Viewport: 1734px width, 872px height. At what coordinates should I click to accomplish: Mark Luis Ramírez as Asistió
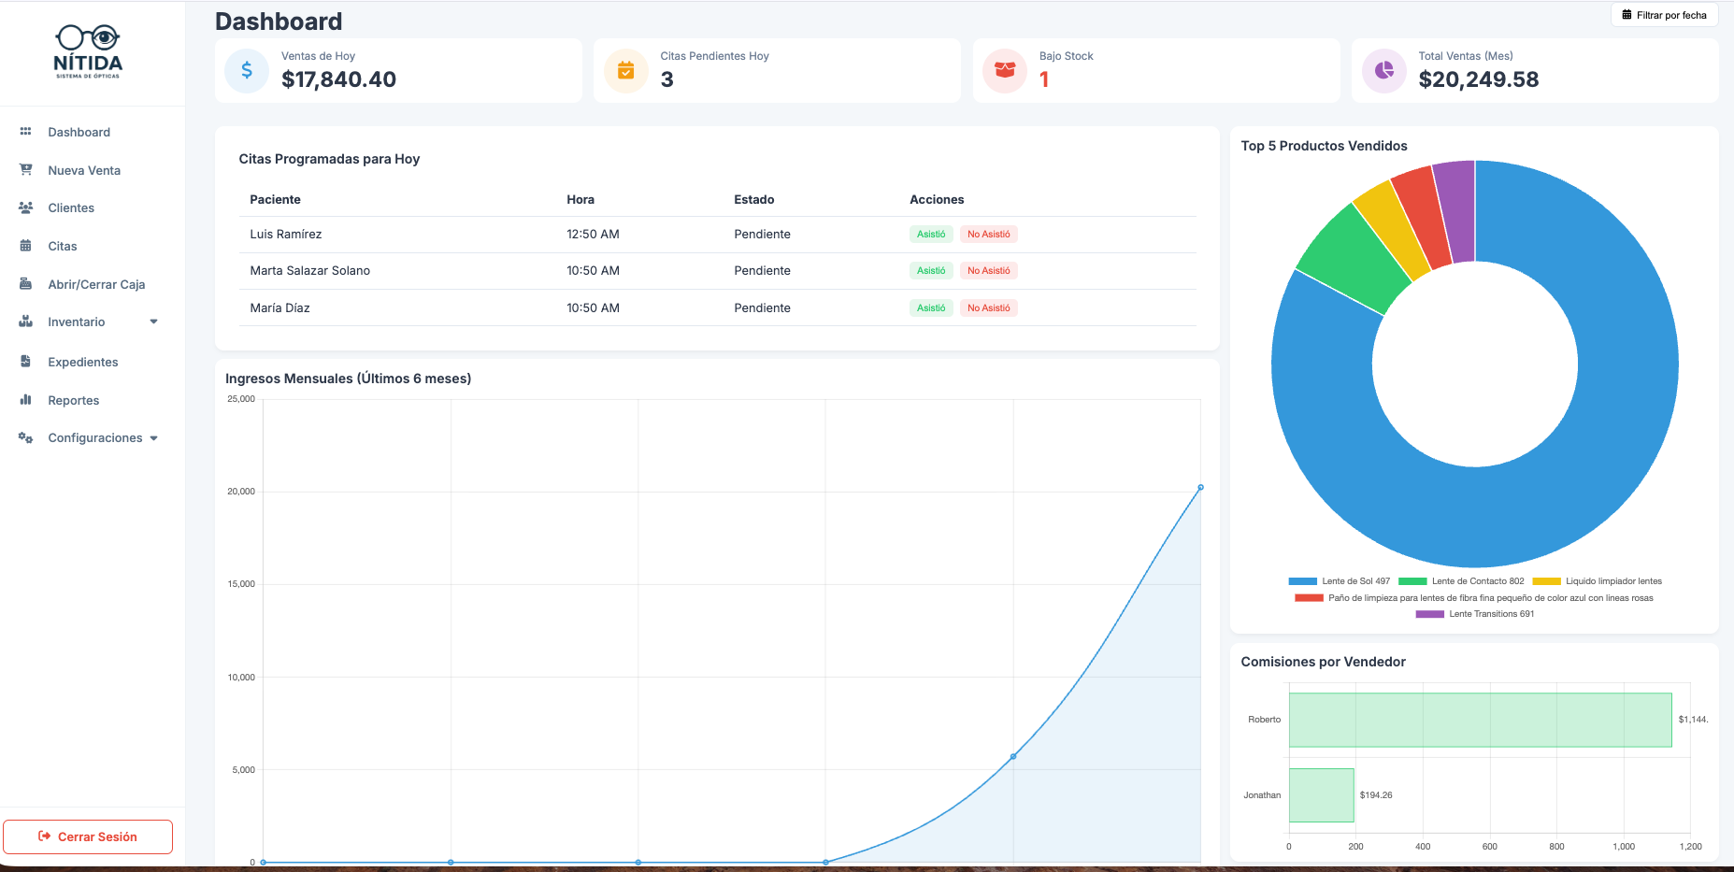(930, 235)
